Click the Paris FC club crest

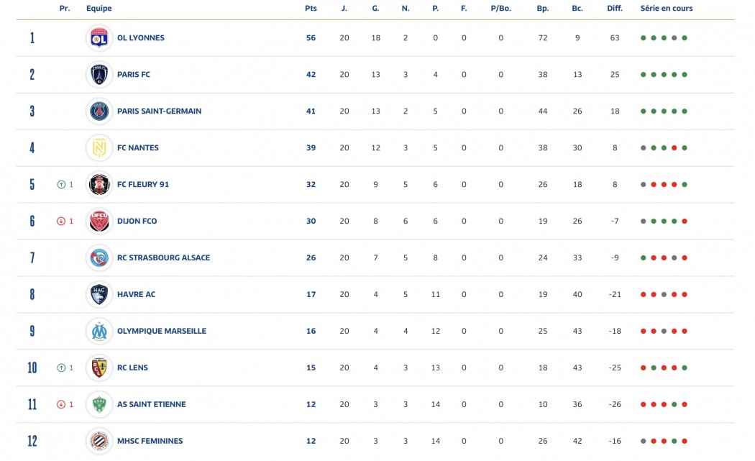[99, 75]
